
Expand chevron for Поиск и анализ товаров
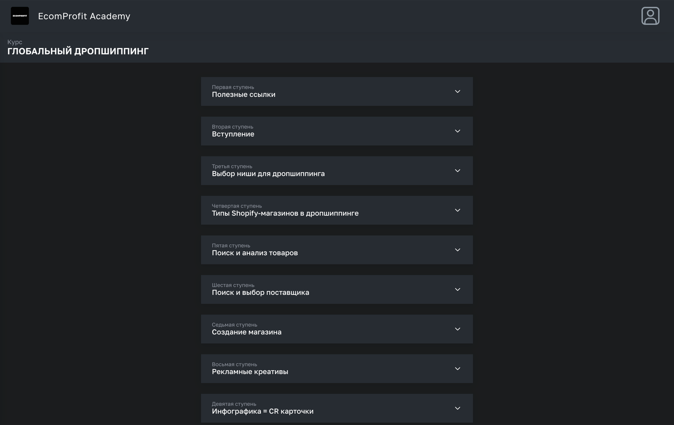[457, 250]
